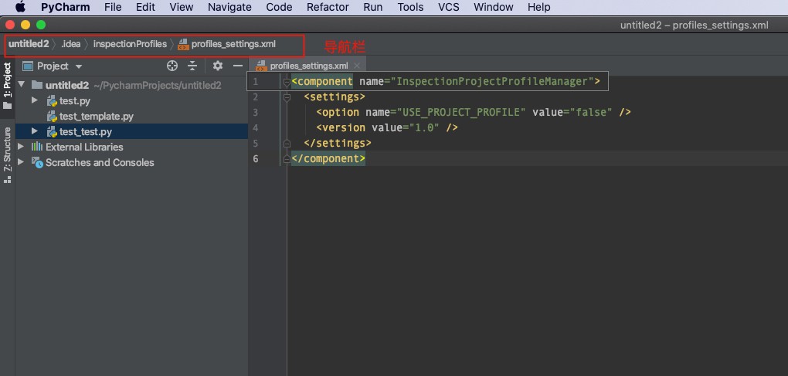Viewport: 788px width, 376px height.
Task: Click the untitled2 folder icon in tree
Action: (x=36, y=85)
